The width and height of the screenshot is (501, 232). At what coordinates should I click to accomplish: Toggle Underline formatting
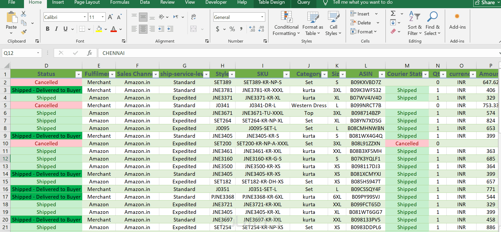tap(65, 29)
